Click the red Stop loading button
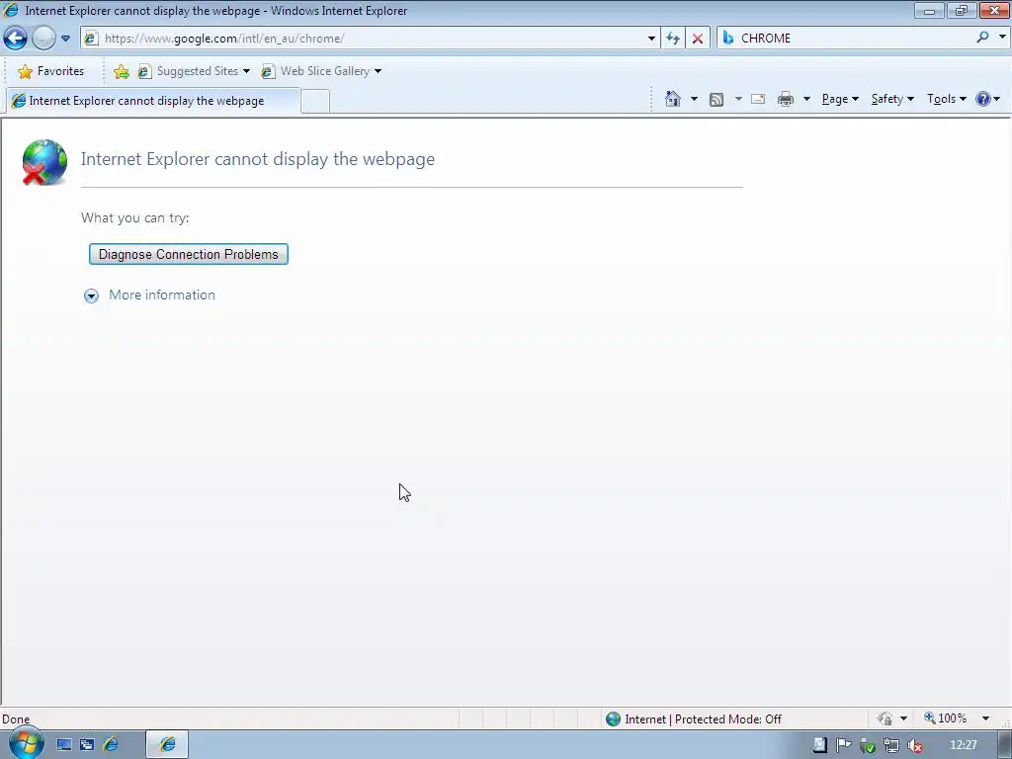The width and height of the screenshot is (1012, 759). pyautogui.click(x=698, y=39)
